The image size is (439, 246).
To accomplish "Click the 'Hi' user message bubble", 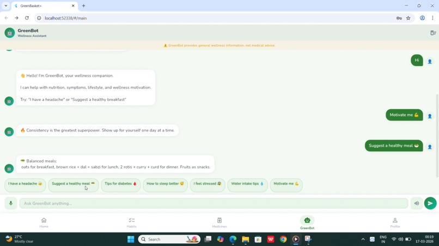I will click(417, 60).
